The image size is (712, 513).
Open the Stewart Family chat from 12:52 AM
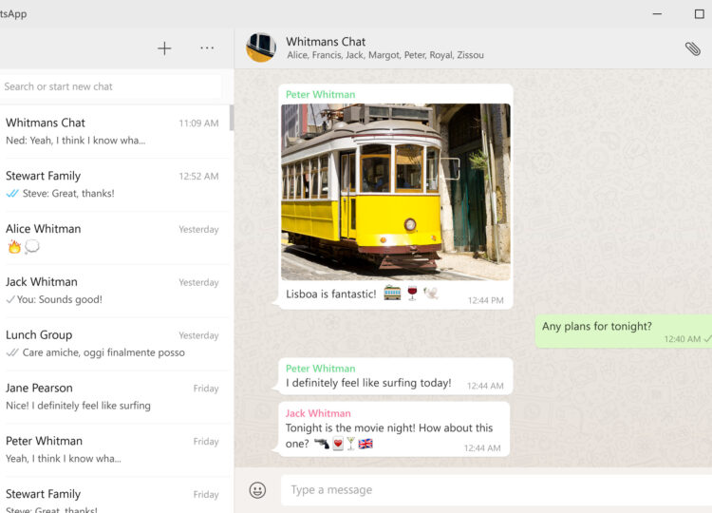point(112,184)
